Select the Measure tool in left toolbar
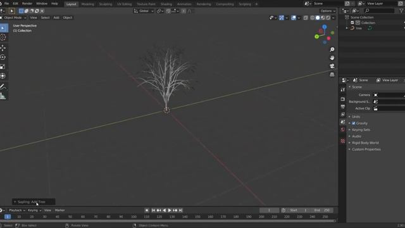Viewport: 405px width, 228px height. pyautogui.click(x=3, y=96)
